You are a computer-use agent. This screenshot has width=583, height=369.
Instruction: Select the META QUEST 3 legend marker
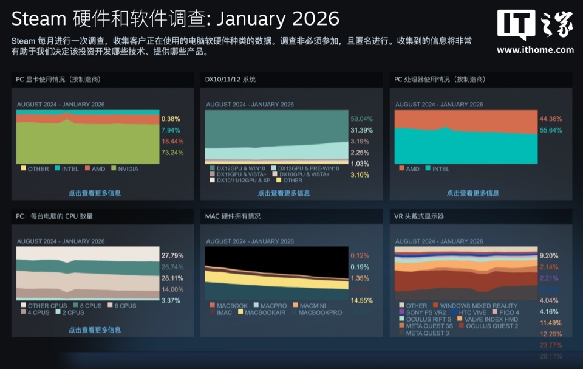(x=401, y=331)
